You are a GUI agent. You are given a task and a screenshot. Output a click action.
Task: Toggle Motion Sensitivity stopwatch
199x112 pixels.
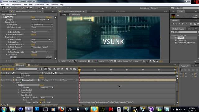click(x=9, y=44)
